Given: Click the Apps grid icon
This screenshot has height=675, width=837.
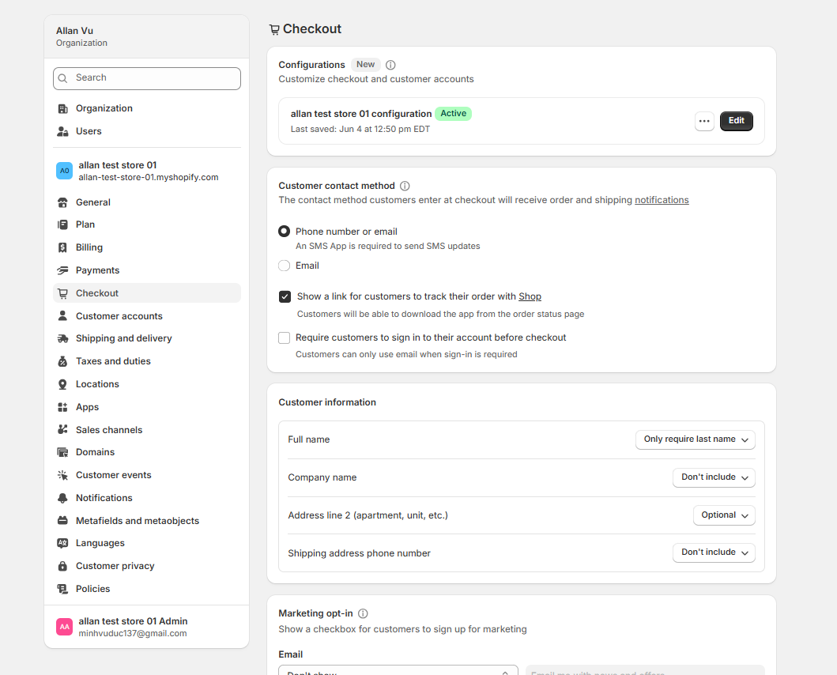Looking at the screenshot, I should click(62, 408).
